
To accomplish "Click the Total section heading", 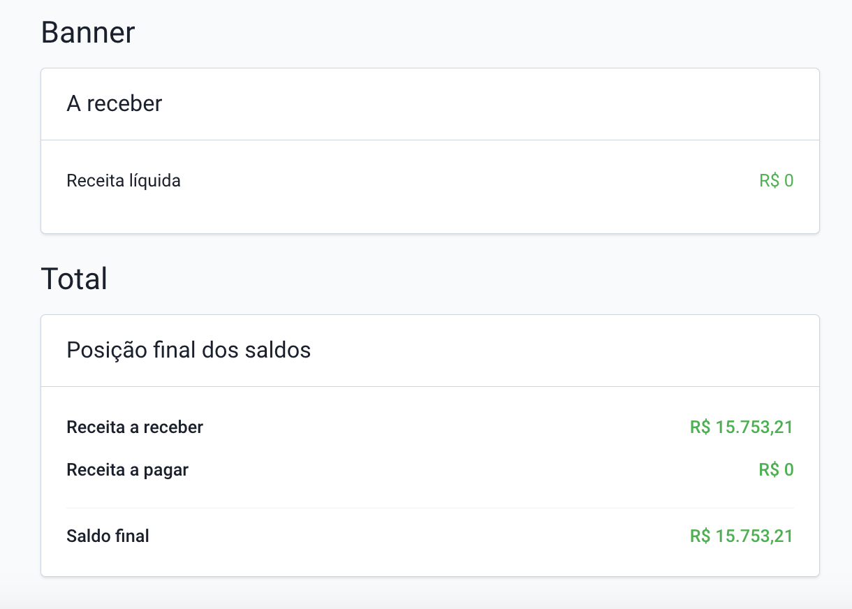I will tap(74, 279).
